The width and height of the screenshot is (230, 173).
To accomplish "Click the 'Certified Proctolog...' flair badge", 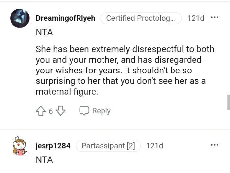I will [141, 18].
